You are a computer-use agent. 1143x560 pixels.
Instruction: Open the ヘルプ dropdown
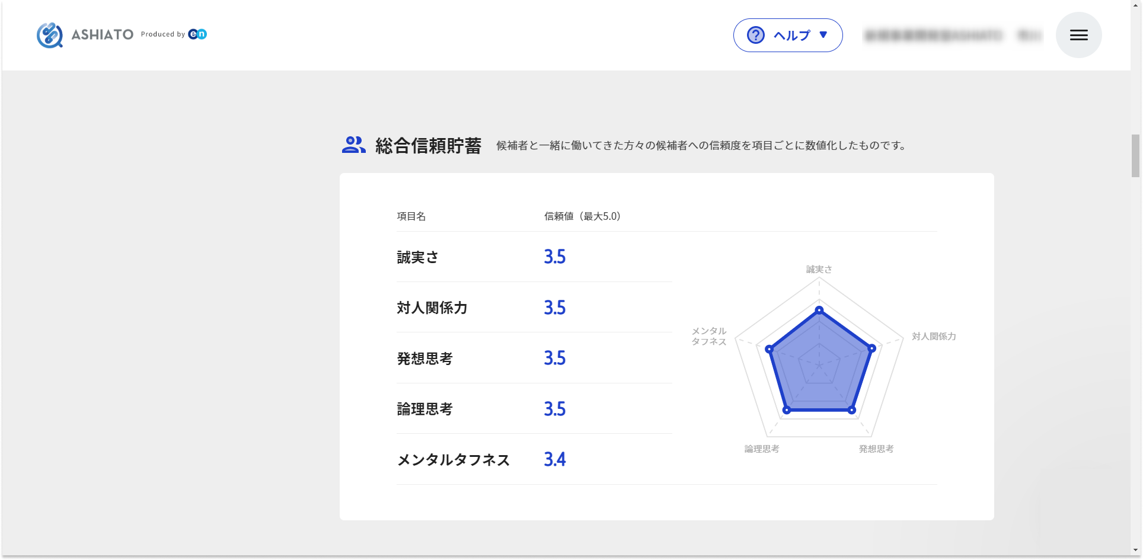click(x=791, y=36)
